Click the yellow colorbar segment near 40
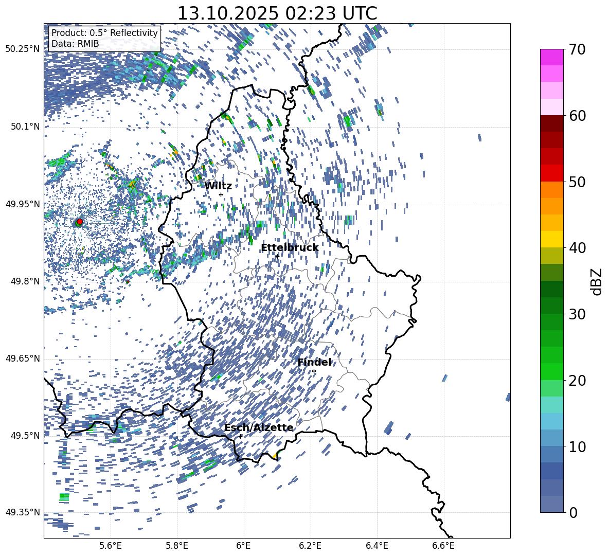The width and height of the screenshot is (609, 556). [x=552, y=240]
